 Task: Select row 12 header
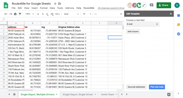pos(4,66)
